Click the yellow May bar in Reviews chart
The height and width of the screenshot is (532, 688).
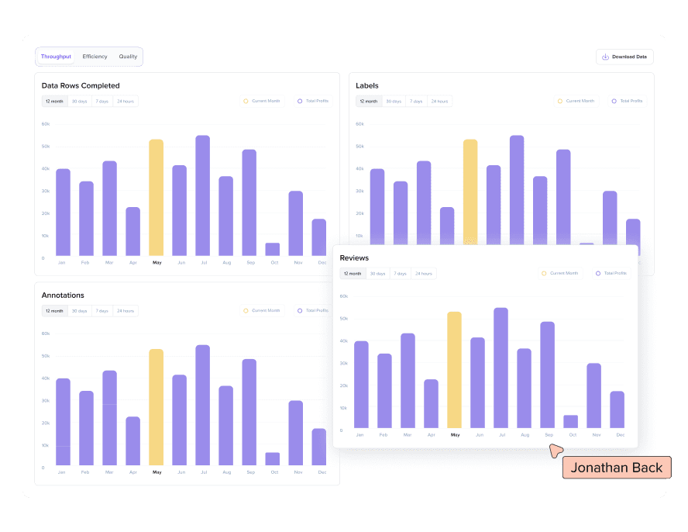click(x=455, y=369)
